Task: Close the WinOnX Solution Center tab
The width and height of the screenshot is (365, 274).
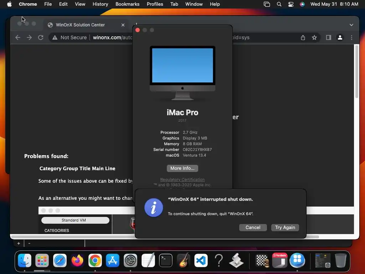Action: [123, 25]
